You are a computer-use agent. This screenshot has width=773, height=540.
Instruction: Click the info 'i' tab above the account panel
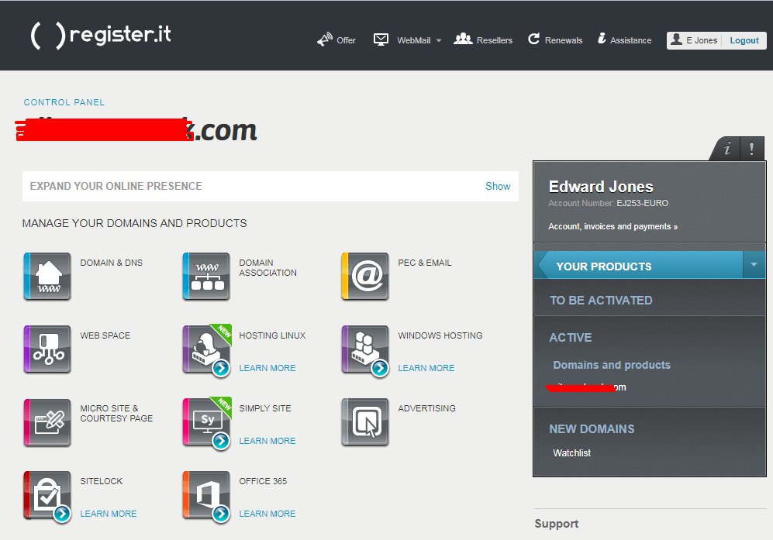tap(726, 148)
